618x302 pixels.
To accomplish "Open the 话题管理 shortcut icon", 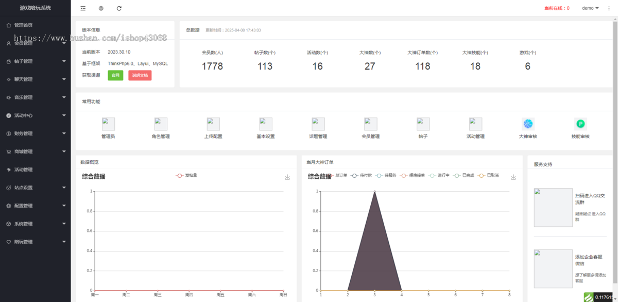I will pyautogui.click(x=318, y=124).
